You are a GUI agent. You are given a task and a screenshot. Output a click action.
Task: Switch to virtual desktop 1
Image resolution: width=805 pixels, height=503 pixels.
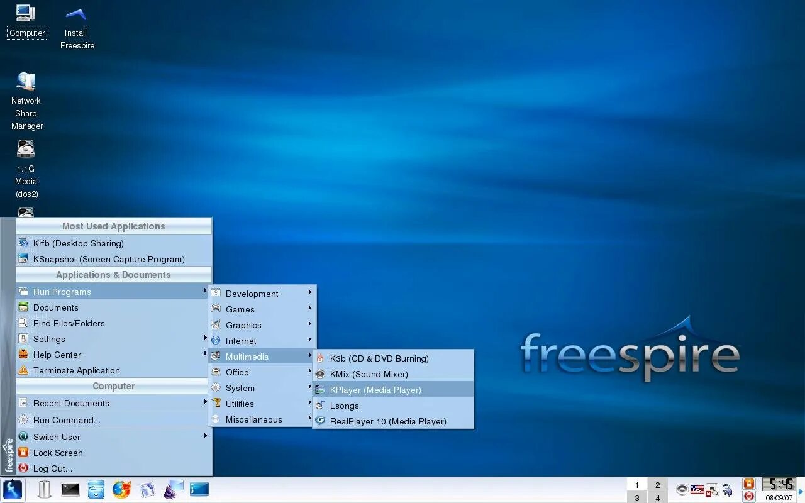[637, 485]
